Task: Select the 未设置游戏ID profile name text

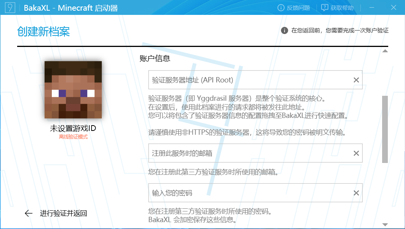Action: [x=73, y=129]
